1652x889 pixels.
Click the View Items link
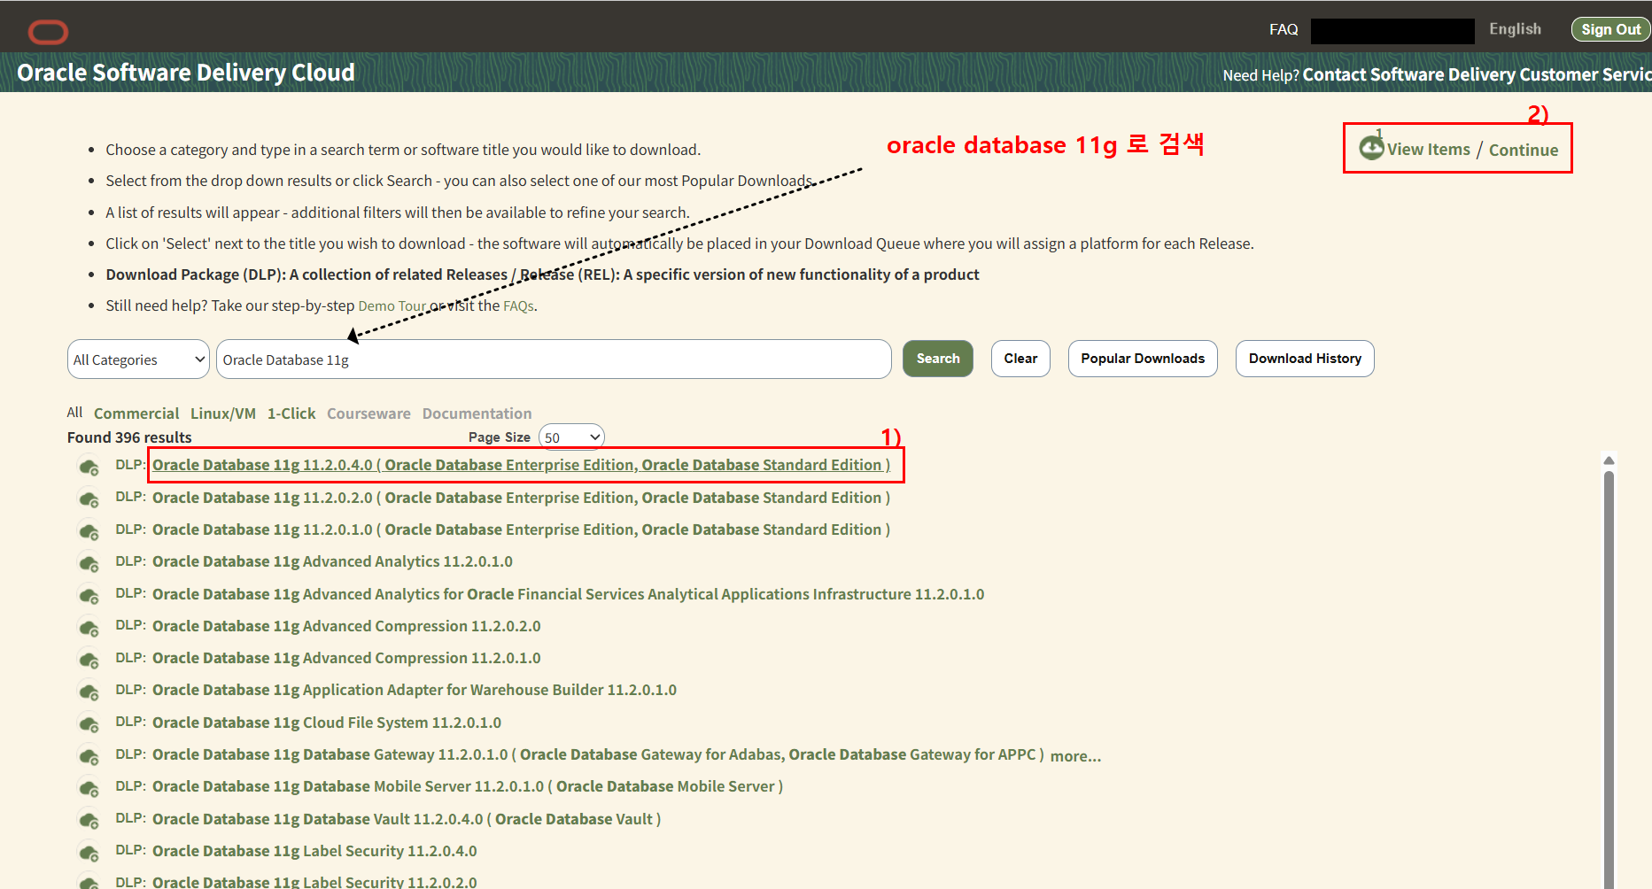pyautogui.click(x=1428, y=150)
